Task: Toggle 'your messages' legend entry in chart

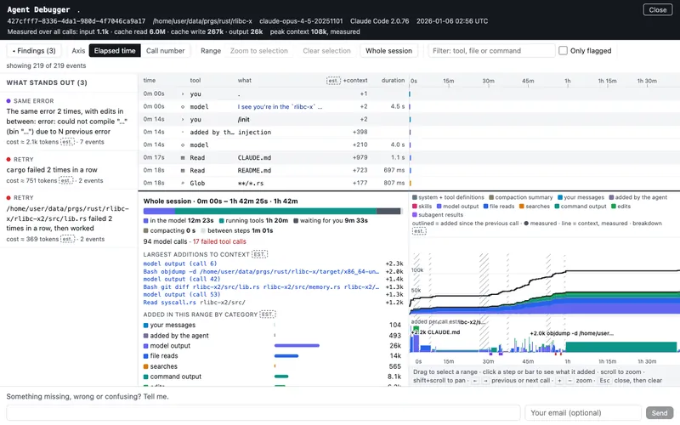Action: coord(581,197)
